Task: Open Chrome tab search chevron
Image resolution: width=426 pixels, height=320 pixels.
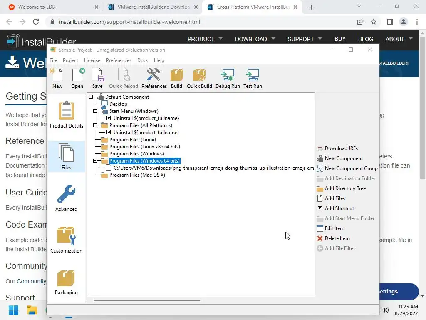Action: tap(359, 6)
